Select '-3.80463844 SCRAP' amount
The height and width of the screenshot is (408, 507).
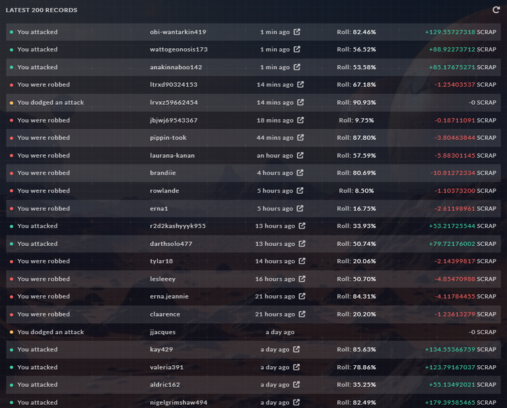(x=465, y=138)
